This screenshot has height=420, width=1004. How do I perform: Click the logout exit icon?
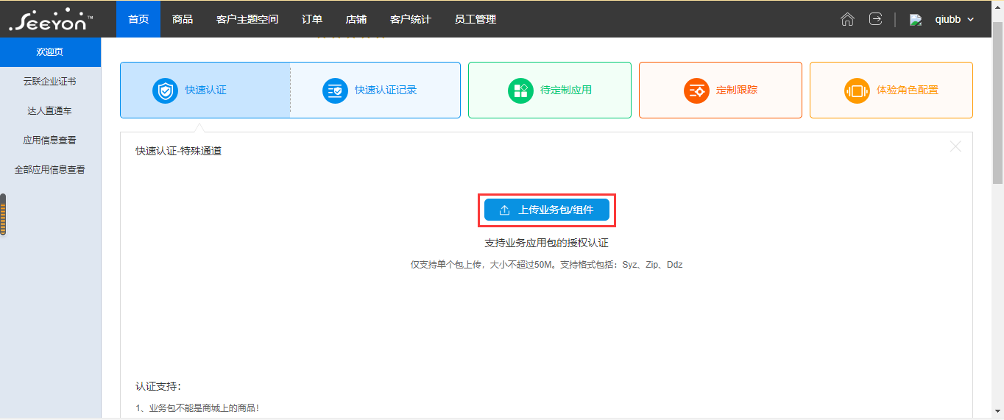(x=875, y=19)
